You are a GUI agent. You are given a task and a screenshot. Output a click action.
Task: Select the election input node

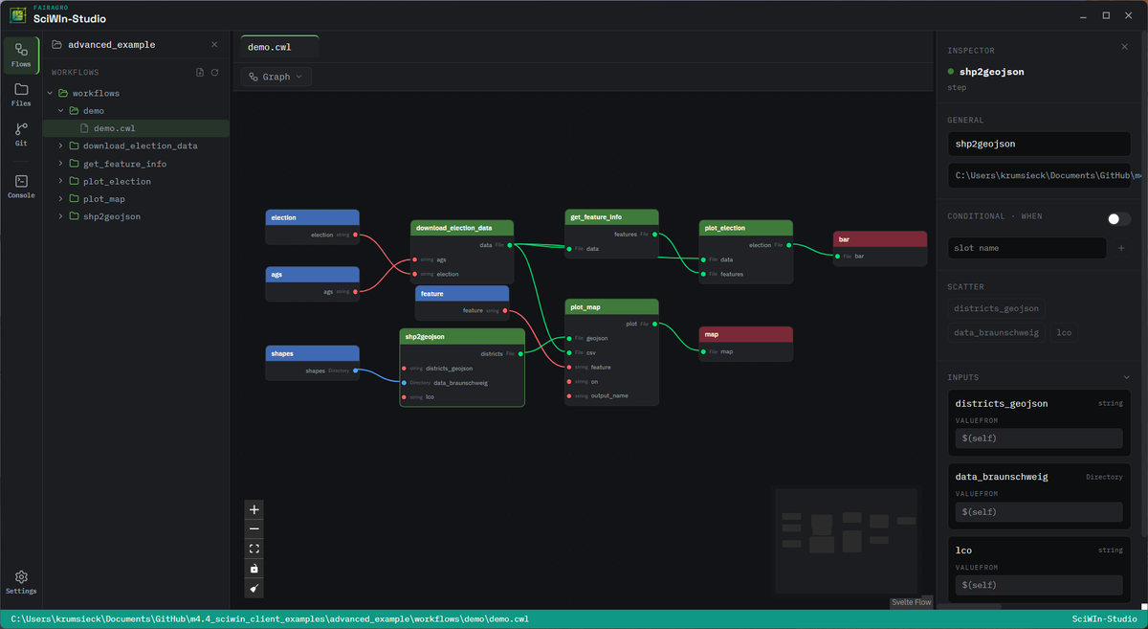[x=312, y=227]
